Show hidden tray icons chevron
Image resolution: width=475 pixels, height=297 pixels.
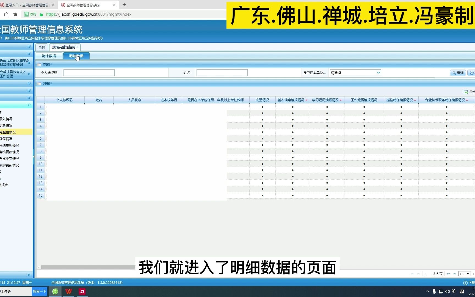point(427,291)
